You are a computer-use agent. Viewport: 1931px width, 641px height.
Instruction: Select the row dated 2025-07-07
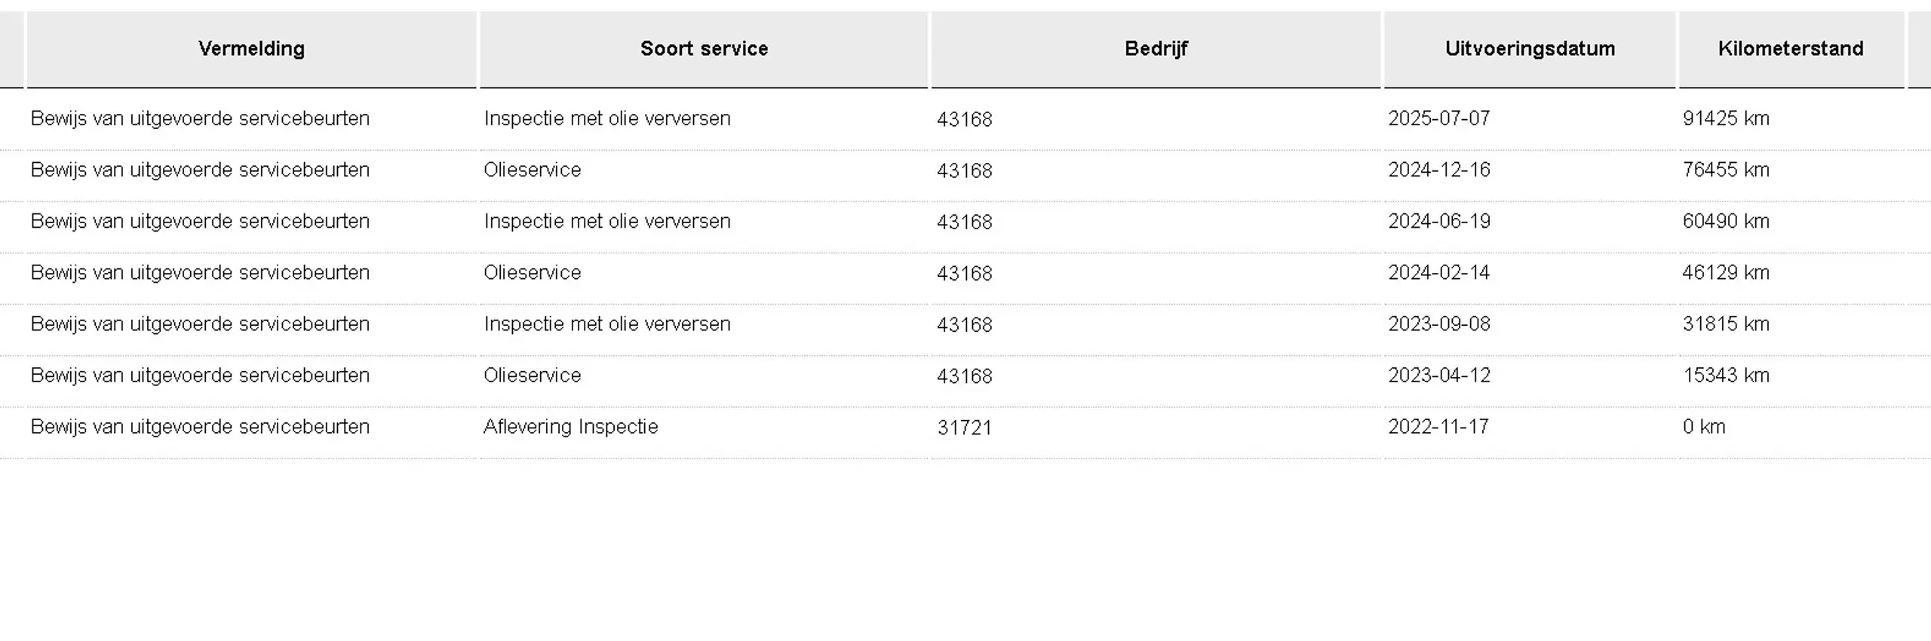pos(965,119)
